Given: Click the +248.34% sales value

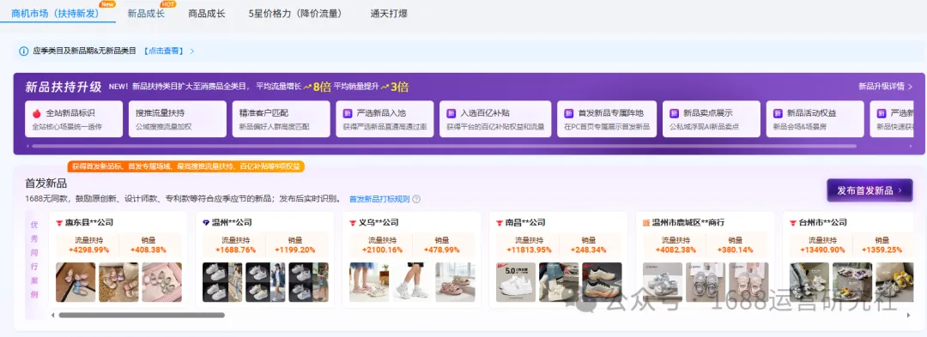Looking at the screenshot, I should click(x=588, y=250).
